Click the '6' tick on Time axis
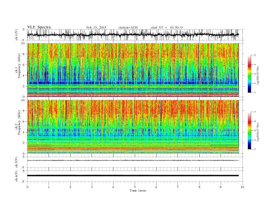 (156, 187)
